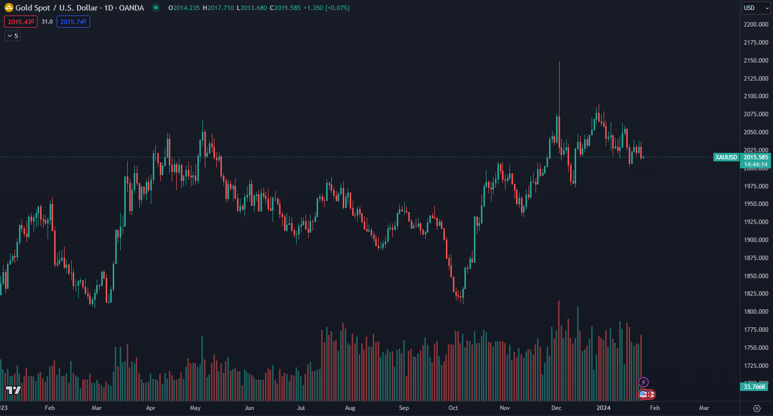Click the 1800.000 price scale label
Image resolution: width=773 pixels, height=416 pixels.
(756, 312)
